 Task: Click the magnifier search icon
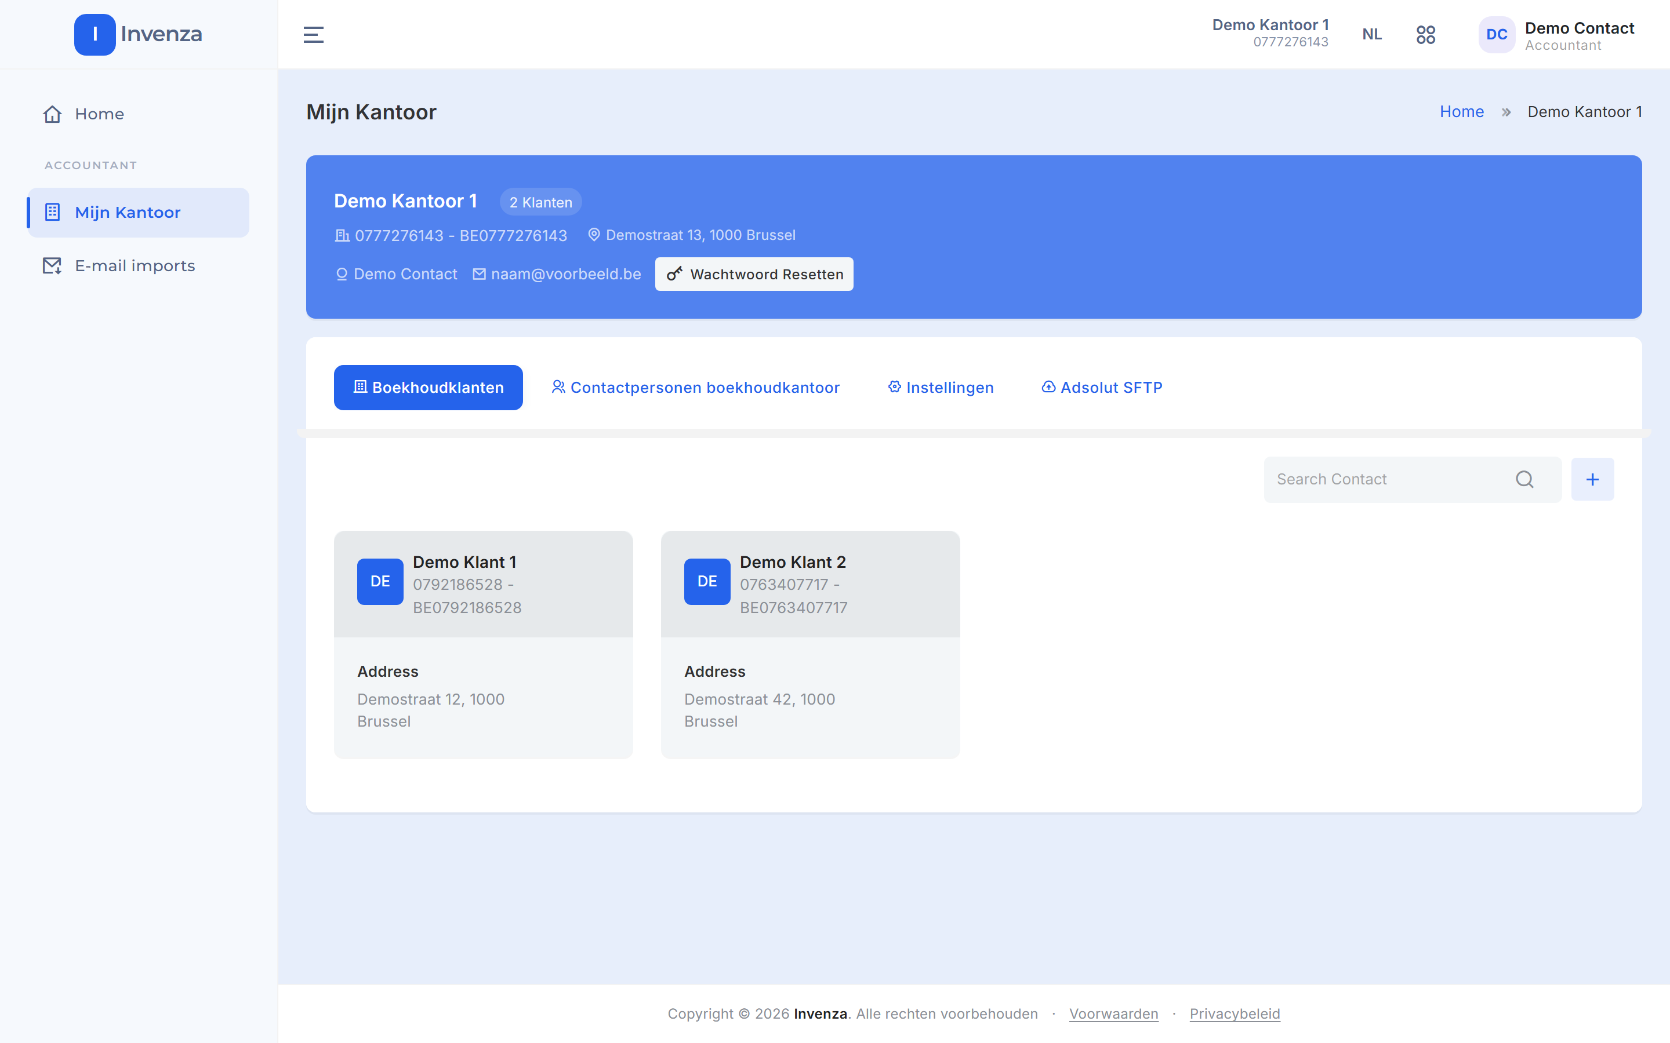click(1524, 479)
